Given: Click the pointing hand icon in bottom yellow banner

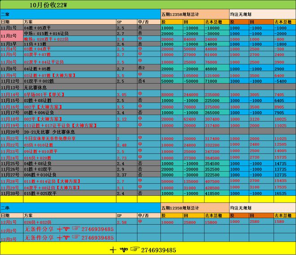Looking at the screenshot, I should [x=134, y=250].
